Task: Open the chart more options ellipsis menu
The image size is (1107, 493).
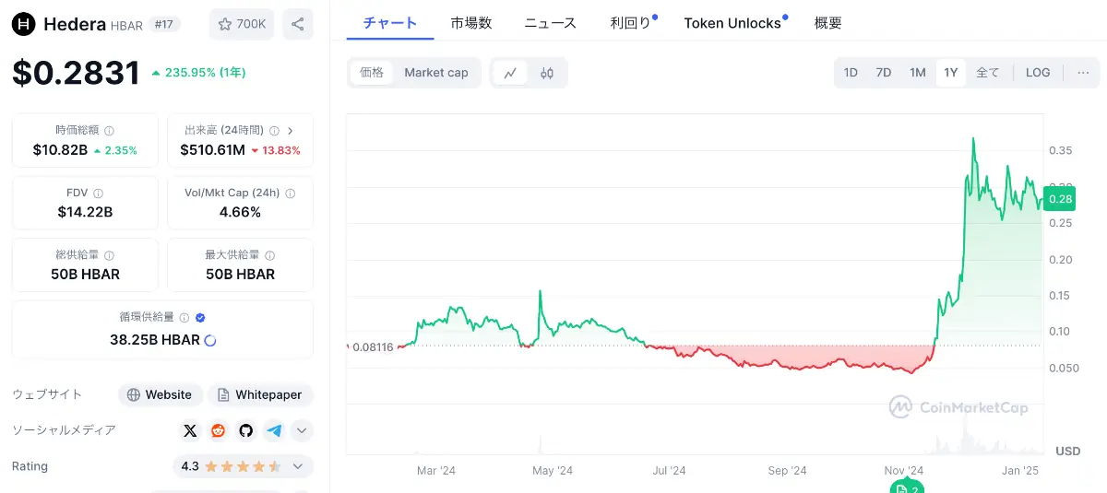Action: pyautogui.click(x=1083, y=73)
